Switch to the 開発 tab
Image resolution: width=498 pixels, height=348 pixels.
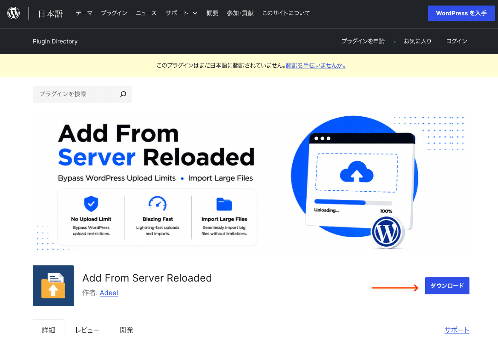127,330
